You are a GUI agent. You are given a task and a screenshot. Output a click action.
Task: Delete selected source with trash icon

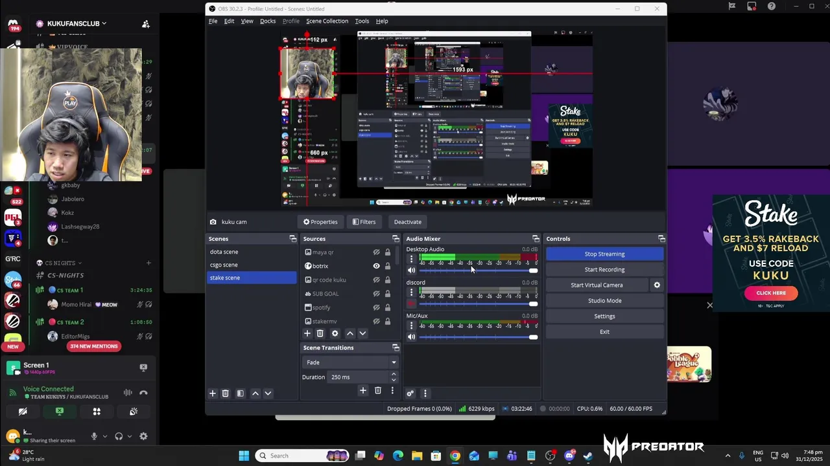pyautogui.click(x=320, y=333)
